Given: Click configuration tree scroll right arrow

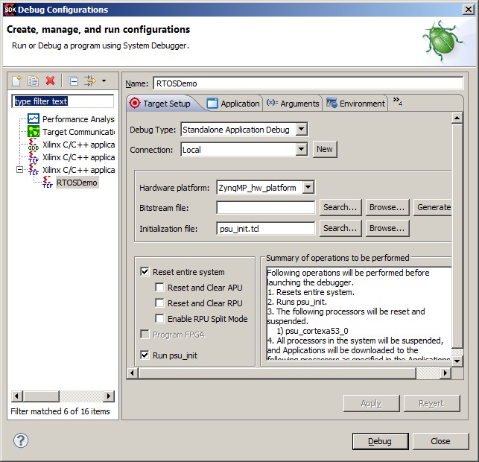Looking at the screenshot, I should click(109, 396).
